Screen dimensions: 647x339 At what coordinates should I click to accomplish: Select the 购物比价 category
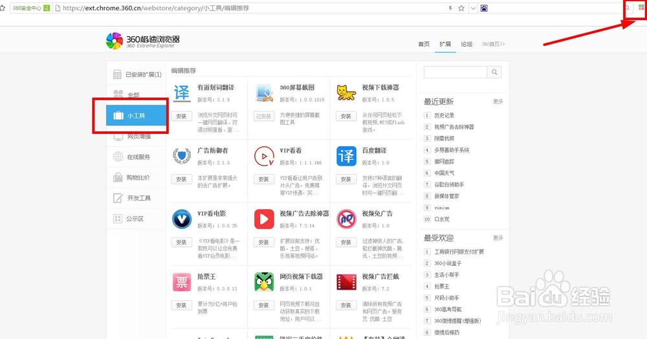coord(136,177)
